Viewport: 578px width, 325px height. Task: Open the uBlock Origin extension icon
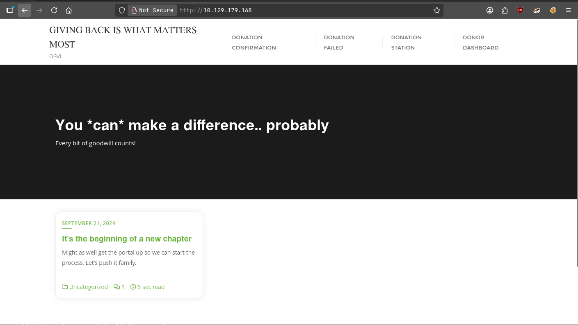coord(520,10)
